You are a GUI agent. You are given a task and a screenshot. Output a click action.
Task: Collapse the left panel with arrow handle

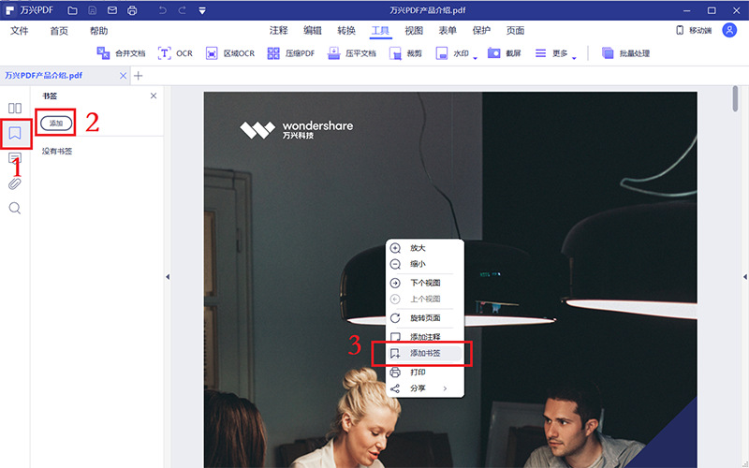pyautogui.click(x=168, y=277)
